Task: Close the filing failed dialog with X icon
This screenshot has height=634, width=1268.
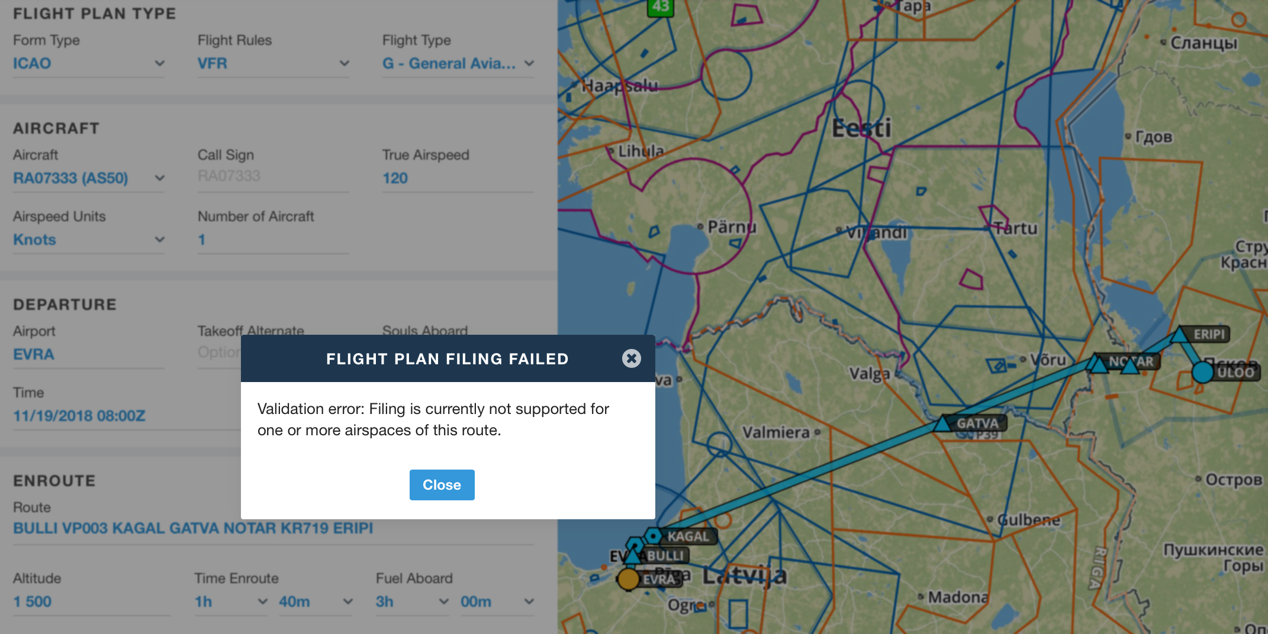Action: click(631, 358)
